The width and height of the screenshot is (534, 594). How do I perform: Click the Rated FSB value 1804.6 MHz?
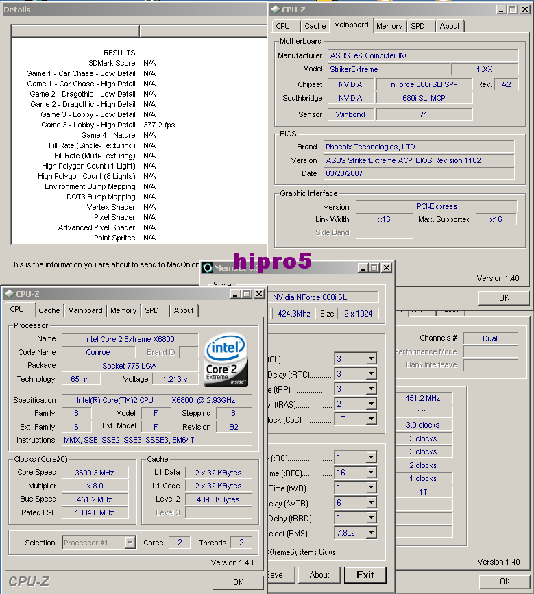pyautogui.click(x=95, y=512)
